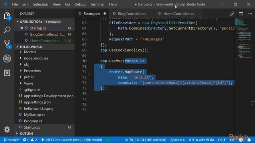Switch to the BlogController.cs editor tab
Viewport: 255px width, 143px height.
[x=132, y=14]
